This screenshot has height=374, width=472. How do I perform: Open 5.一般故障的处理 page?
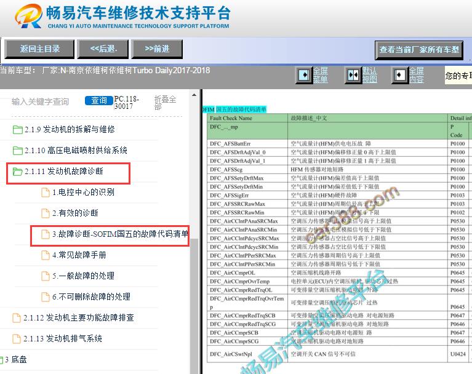tap(83, 276)
